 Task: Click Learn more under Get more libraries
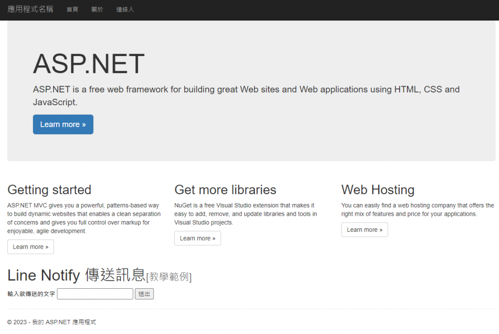(198, 238)
